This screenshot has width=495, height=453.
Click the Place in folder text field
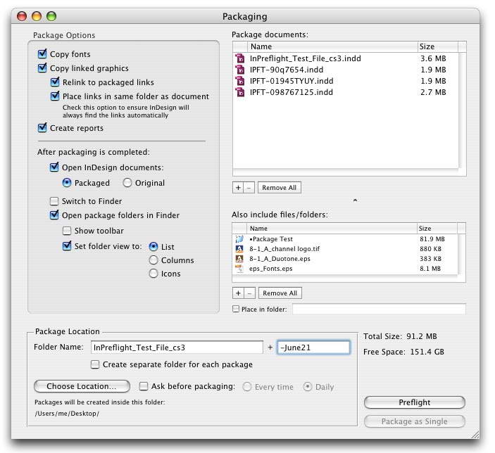[x=379, y=309]
